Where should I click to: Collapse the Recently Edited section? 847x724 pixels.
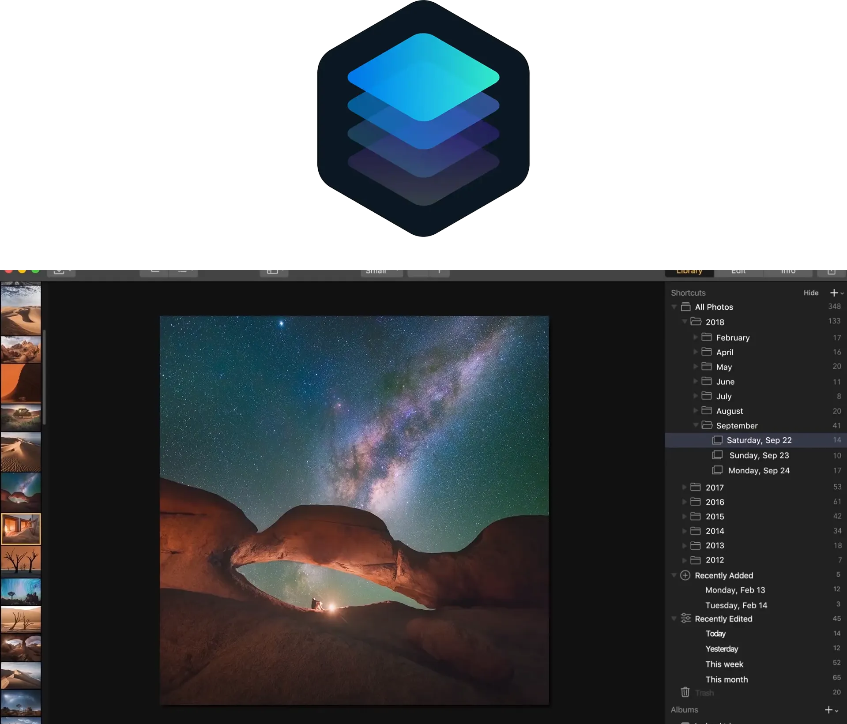(674, 619)
